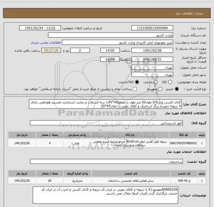Image resolution: width=214 pixels, height=207 pixels.
Task: Select the کالا/خدمت radio button
Action: tap(137, 82)
